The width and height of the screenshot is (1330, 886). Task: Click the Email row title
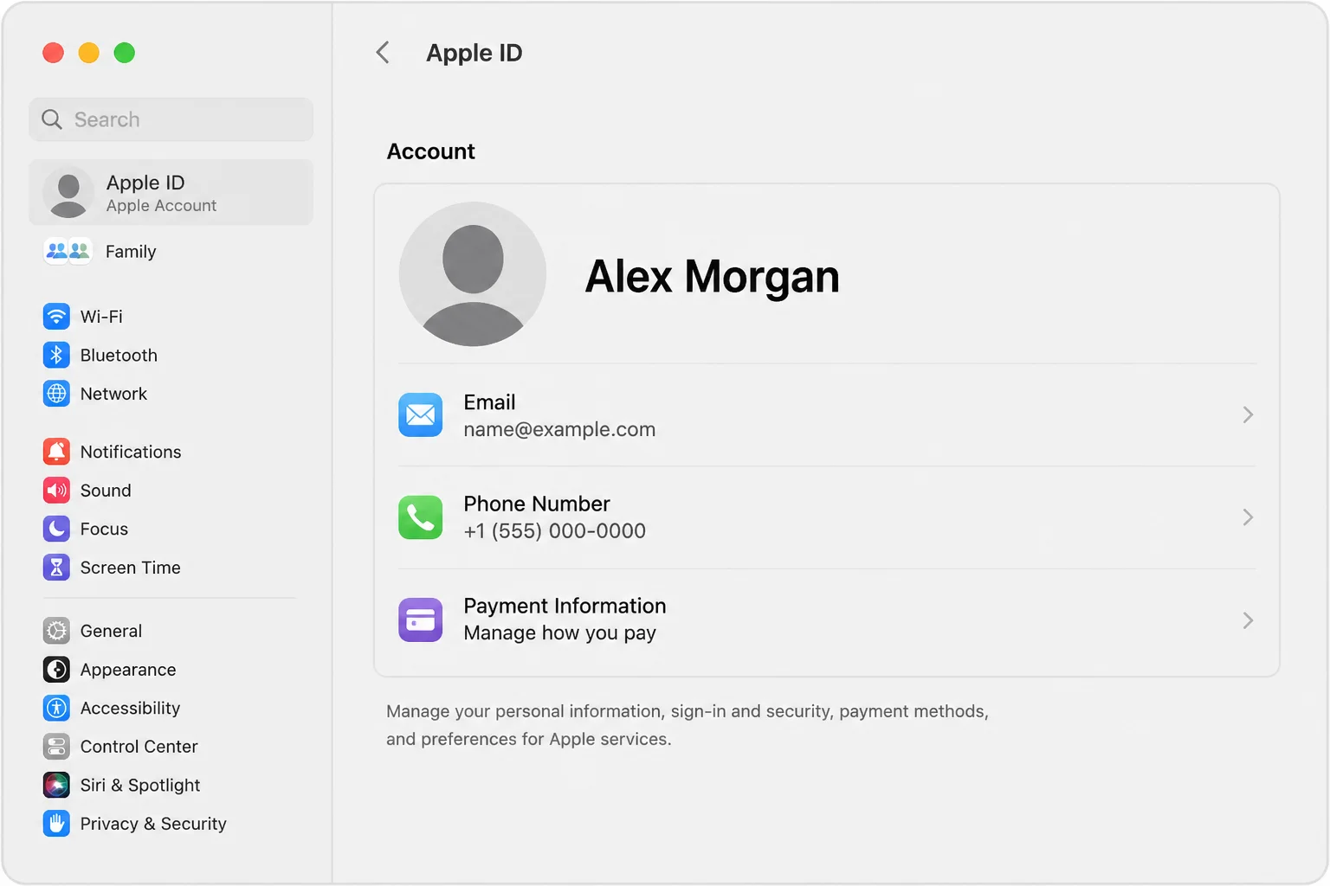point(489,402)
